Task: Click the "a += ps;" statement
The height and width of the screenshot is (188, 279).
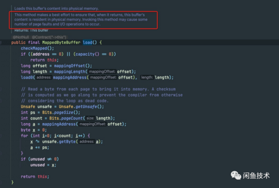Action: (40, 147)
